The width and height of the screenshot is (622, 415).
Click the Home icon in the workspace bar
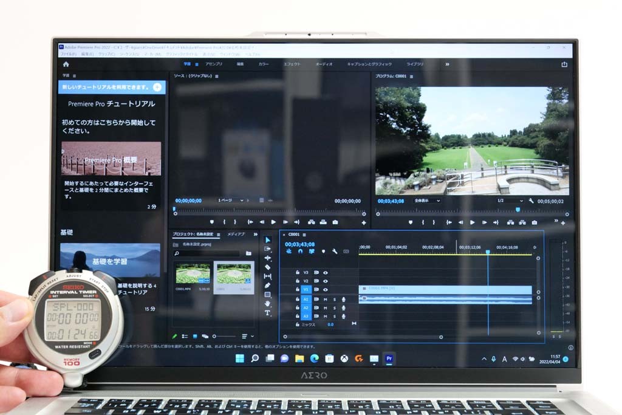click(66, 64)
